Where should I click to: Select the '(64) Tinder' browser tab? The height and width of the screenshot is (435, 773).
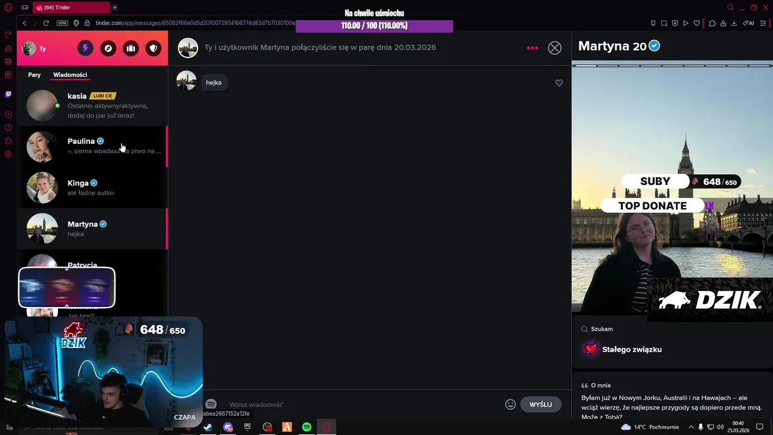[x=70, y=7]
